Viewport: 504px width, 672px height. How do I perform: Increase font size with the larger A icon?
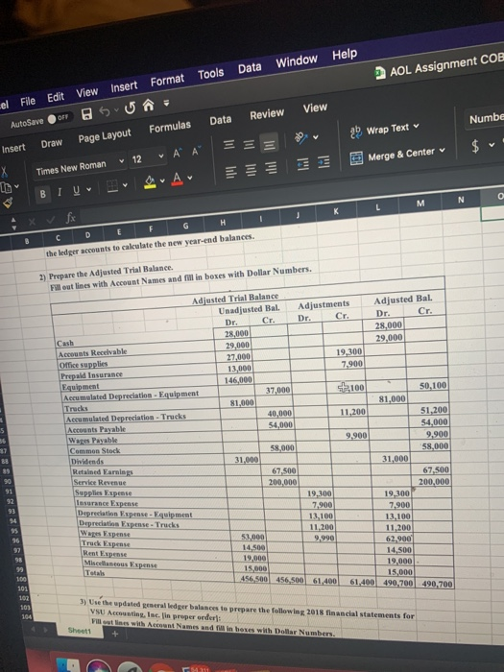point(178,154)
